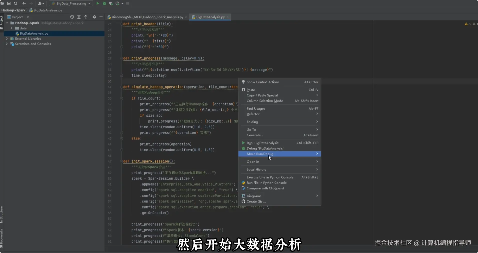This screenshot has height=253, width=478.
Task: Expand Scratches and Consoles node
Action: coord(7,44)
